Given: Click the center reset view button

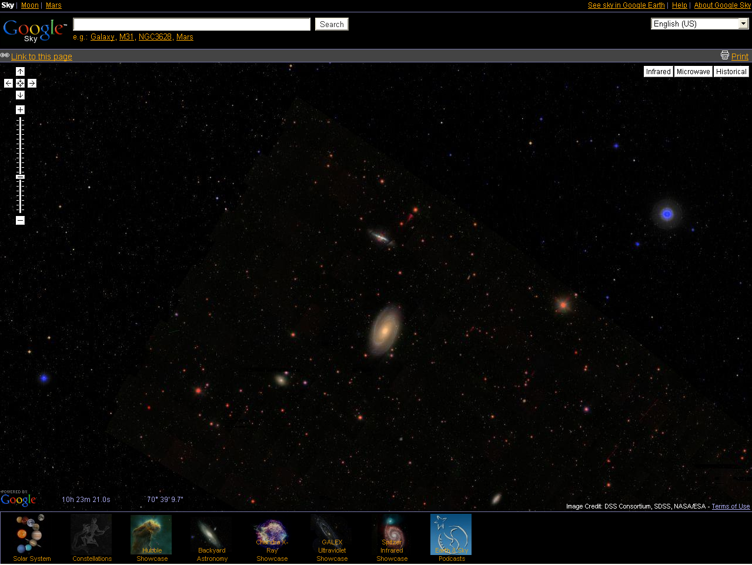Looking at the screenshot, I should coord(20,83).
